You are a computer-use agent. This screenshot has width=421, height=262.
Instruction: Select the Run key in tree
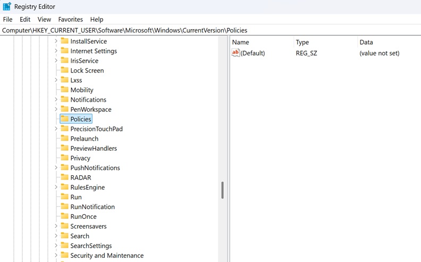(76, 197)
